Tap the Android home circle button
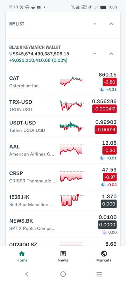 point(63,274)
